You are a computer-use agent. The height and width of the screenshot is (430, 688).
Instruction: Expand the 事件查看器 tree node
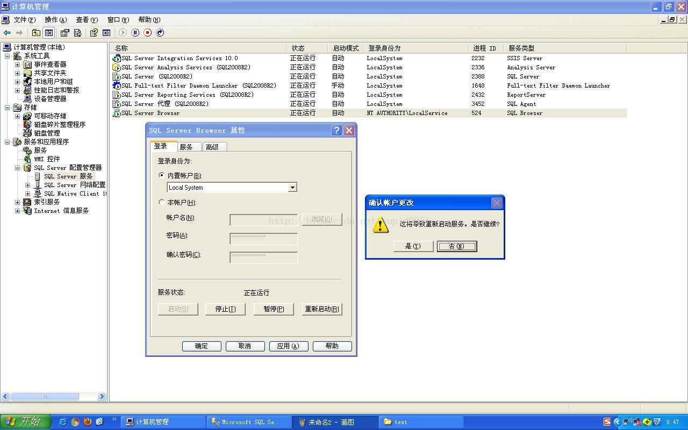pyautogui.click(x=18, y=64)
